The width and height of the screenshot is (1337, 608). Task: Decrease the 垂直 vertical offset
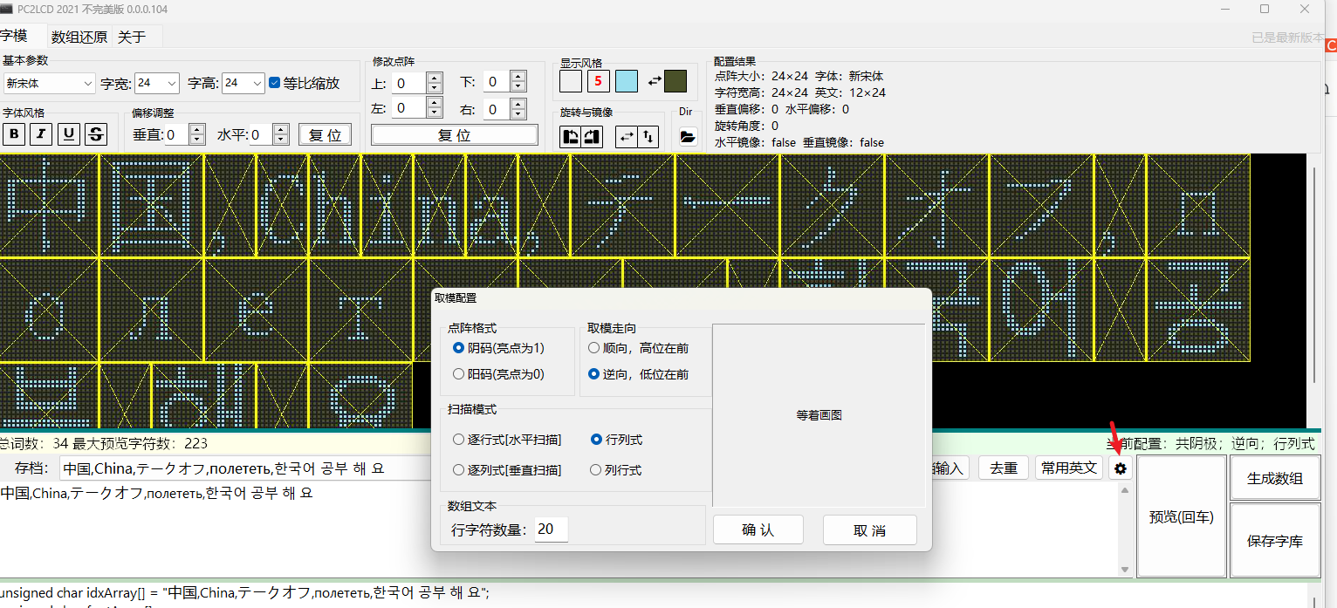pos(197,140)
